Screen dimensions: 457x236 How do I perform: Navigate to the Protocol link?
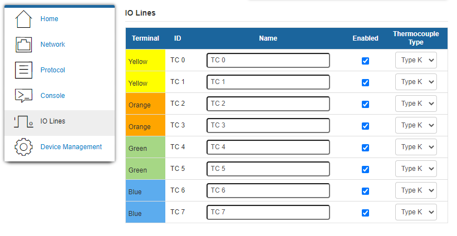click(52, 70)
